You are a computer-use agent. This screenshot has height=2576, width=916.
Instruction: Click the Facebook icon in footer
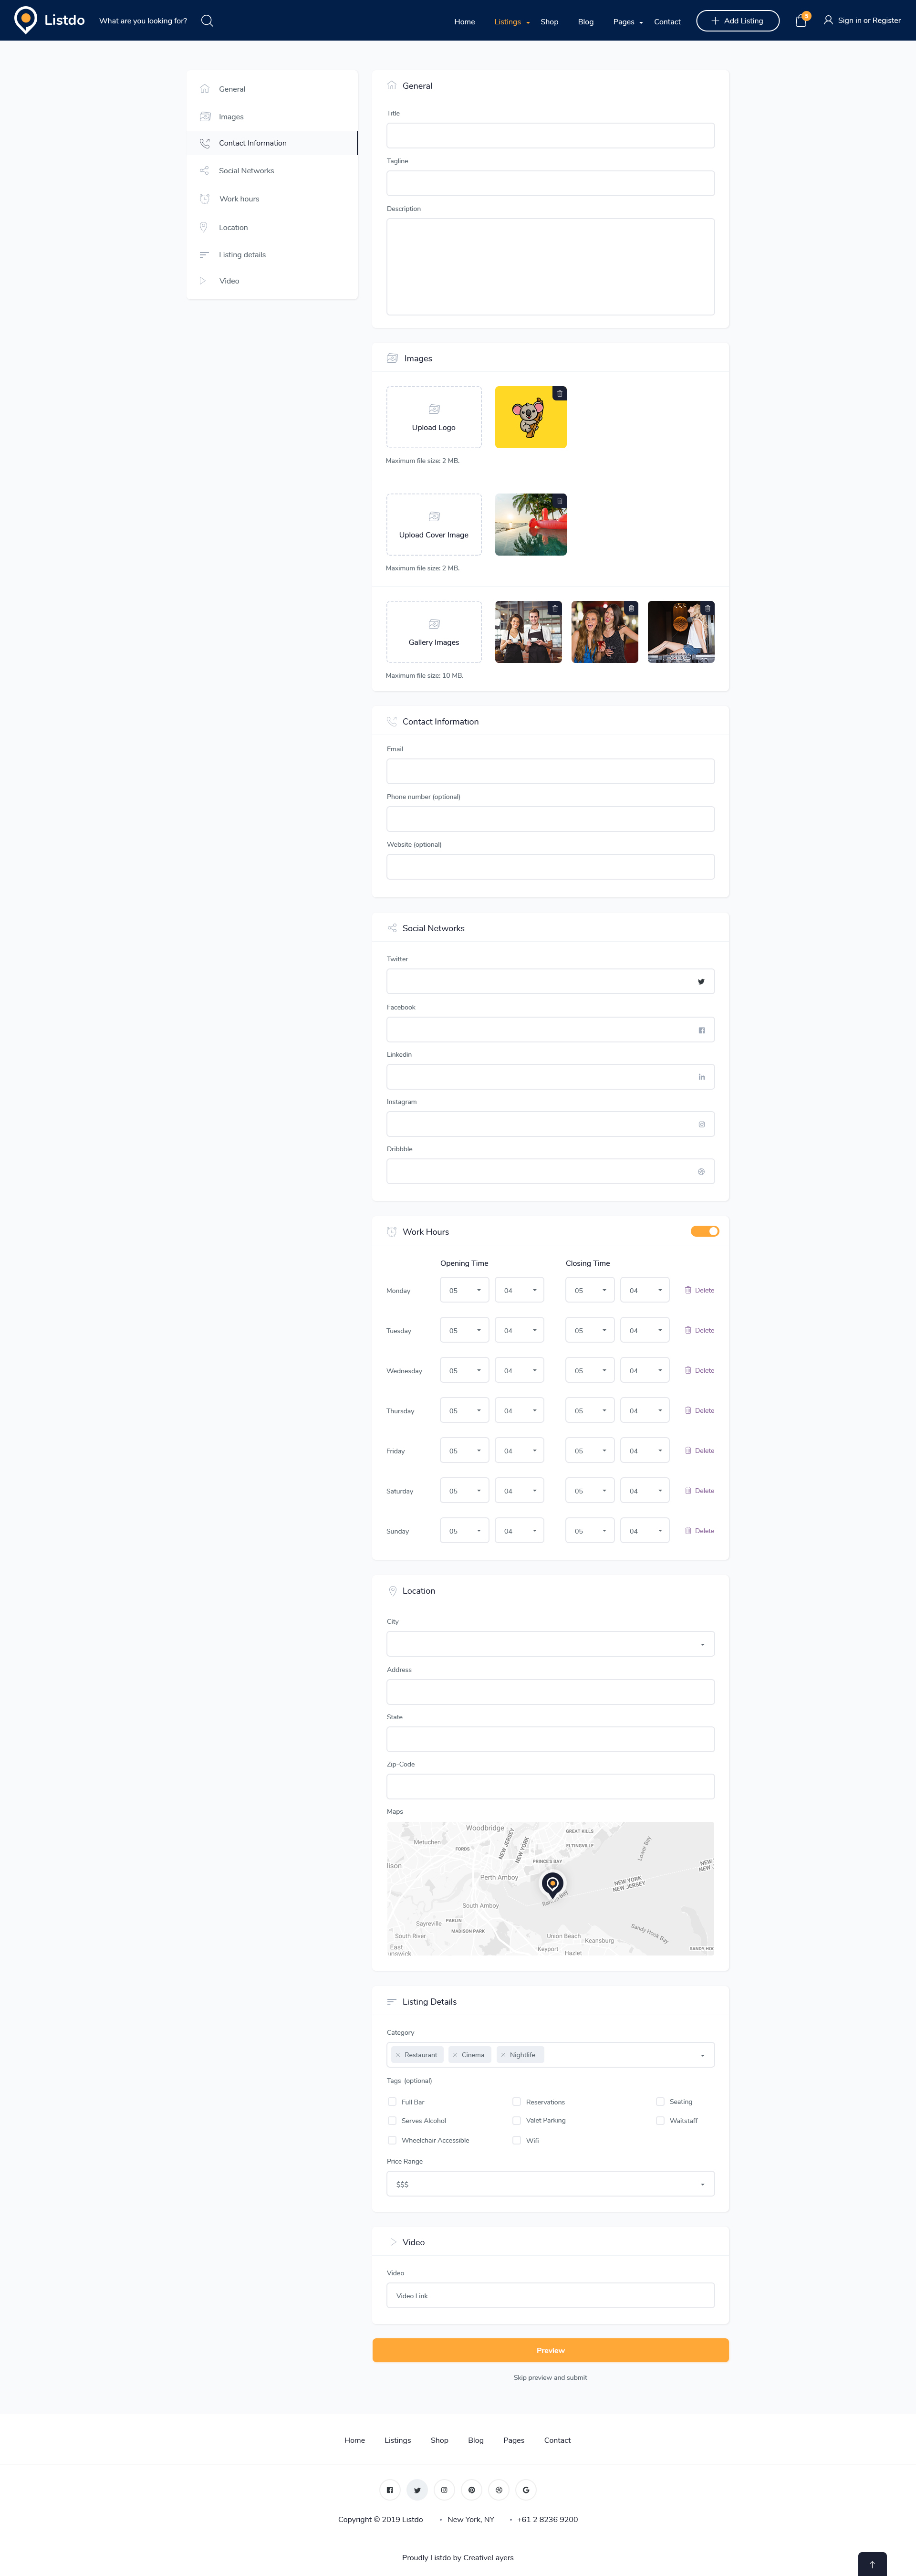click(390, 2490)
